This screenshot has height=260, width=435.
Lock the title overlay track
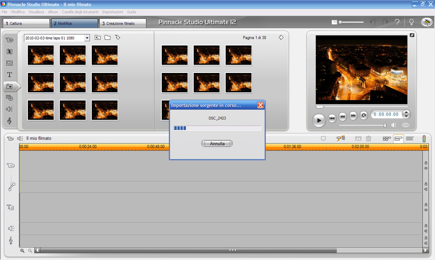426,205
